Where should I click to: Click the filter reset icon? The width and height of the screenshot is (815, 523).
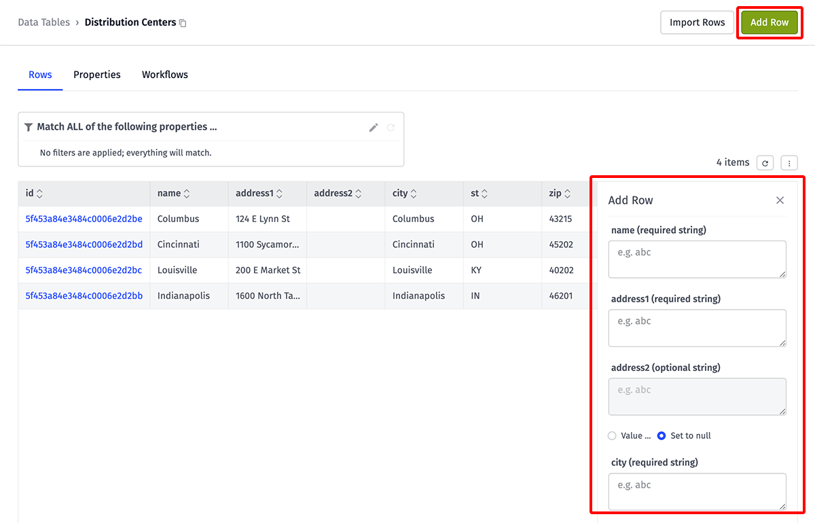click(x=391, y=128)
